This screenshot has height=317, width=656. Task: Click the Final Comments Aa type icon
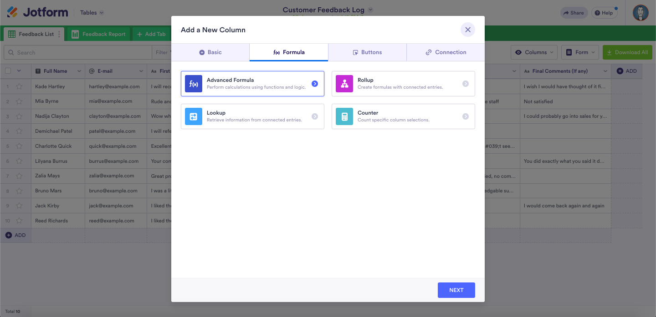(x=527, y=71)
